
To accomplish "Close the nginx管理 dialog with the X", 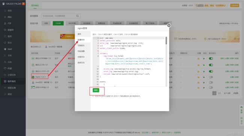I will (169, 25).
